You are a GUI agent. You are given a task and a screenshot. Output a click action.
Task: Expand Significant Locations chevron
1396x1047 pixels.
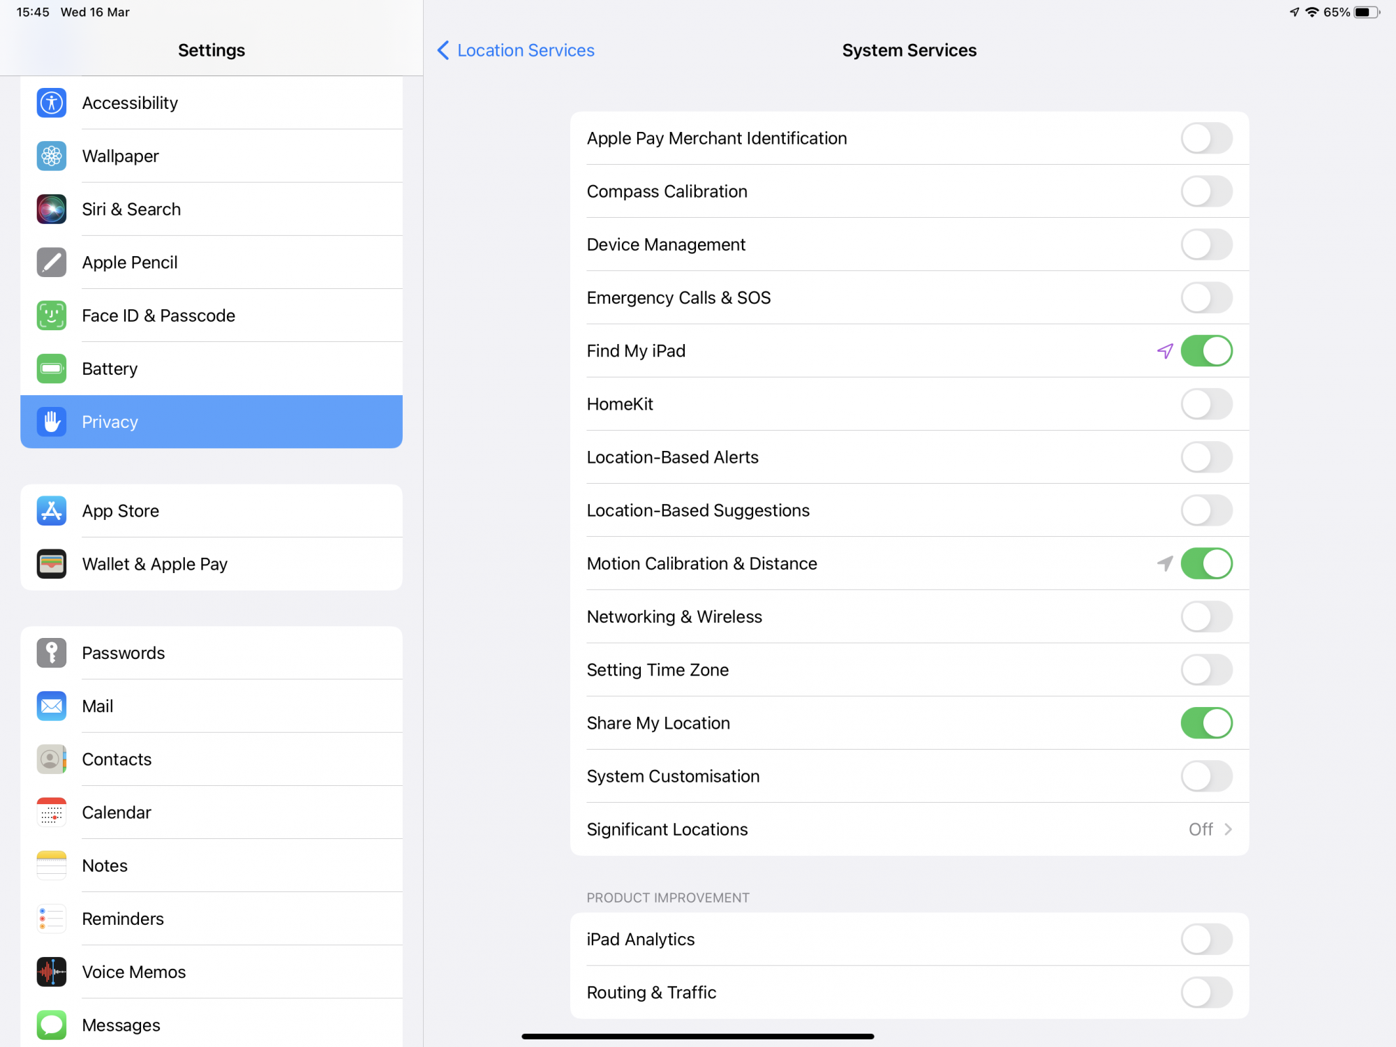[1228, 829]
